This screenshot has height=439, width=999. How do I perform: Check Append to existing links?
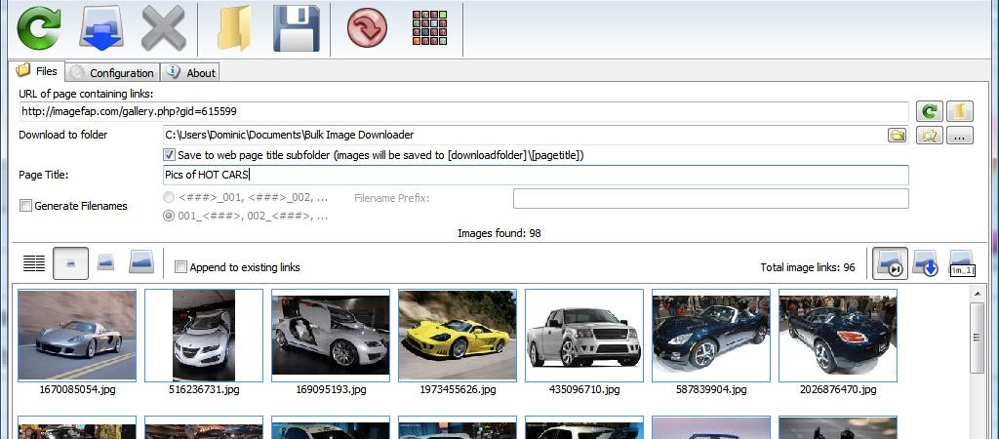180,267
